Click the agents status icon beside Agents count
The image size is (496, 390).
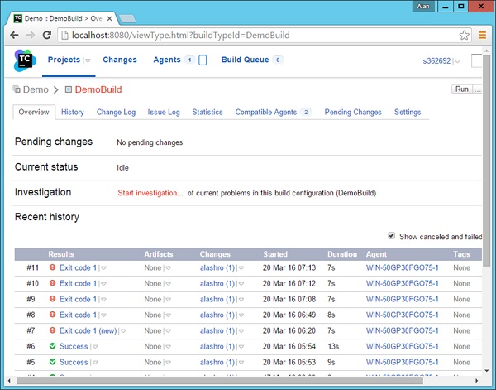(203, 60)
